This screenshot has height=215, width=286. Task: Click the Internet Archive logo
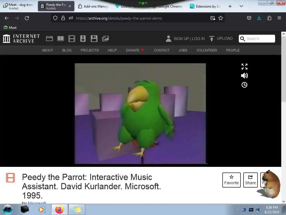21,39
